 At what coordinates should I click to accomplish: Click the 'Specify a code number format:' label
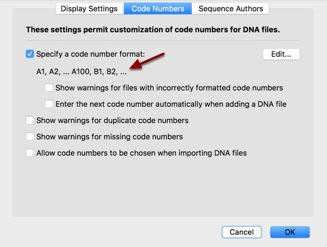point(91,54)
